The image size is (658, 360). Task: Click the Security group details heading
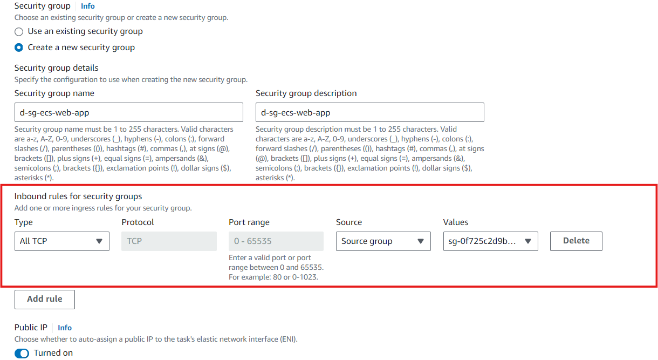coord(56,67)
